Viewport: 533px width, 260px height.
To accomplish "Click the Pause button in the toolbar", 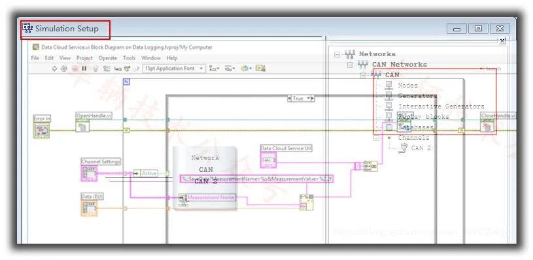I will pos(84,69).
